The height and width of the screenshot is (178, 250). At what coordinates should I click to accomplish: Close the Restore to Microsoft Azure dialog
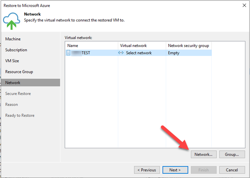pyautogui.click(x=244, y=5)
